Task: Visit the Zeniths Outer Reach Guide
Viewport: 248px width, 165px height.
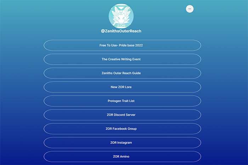Action: point(122,73)
